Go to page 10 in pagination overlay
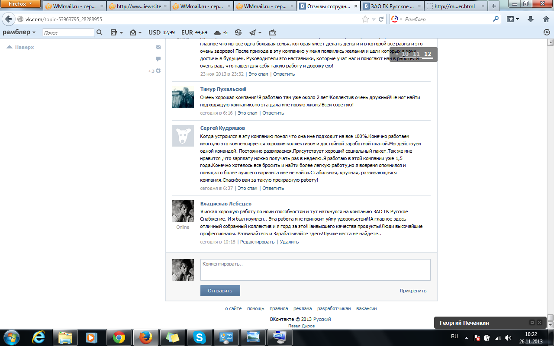 tap(405, 54)
